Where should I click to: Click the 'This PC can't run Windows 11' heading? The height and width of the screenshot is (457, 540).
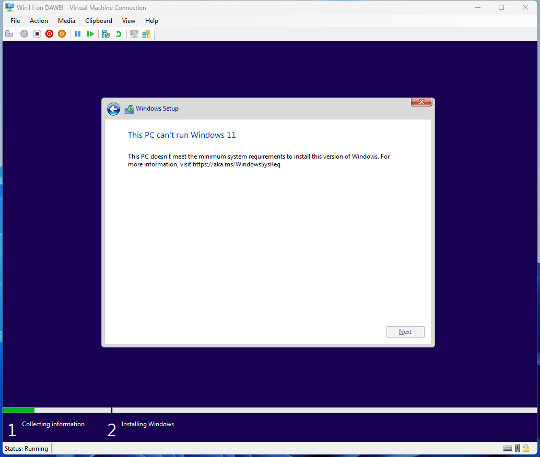pos(182,135)
